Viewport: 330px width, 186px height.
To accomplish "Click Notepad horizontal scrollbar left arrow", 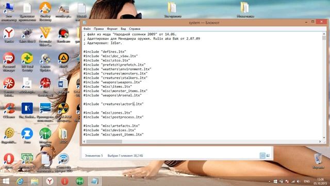I will (x=85, y=142).
